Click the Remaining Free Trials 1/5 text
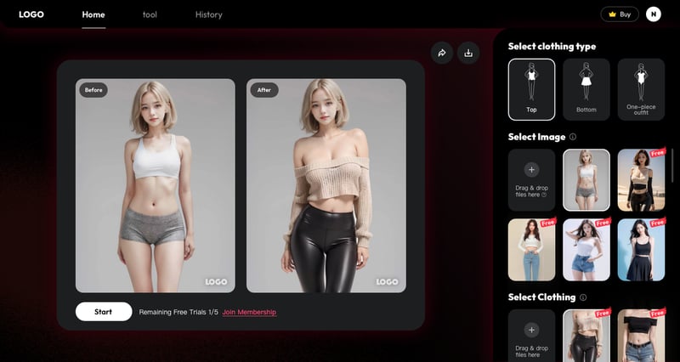 click(x=178, y=312)
